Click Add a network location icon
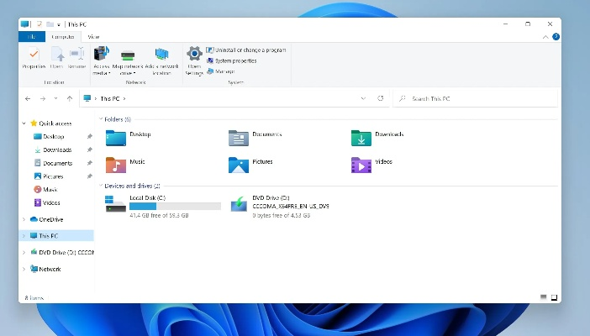This screenshot has height=336, width=590. tap(161, 59)
